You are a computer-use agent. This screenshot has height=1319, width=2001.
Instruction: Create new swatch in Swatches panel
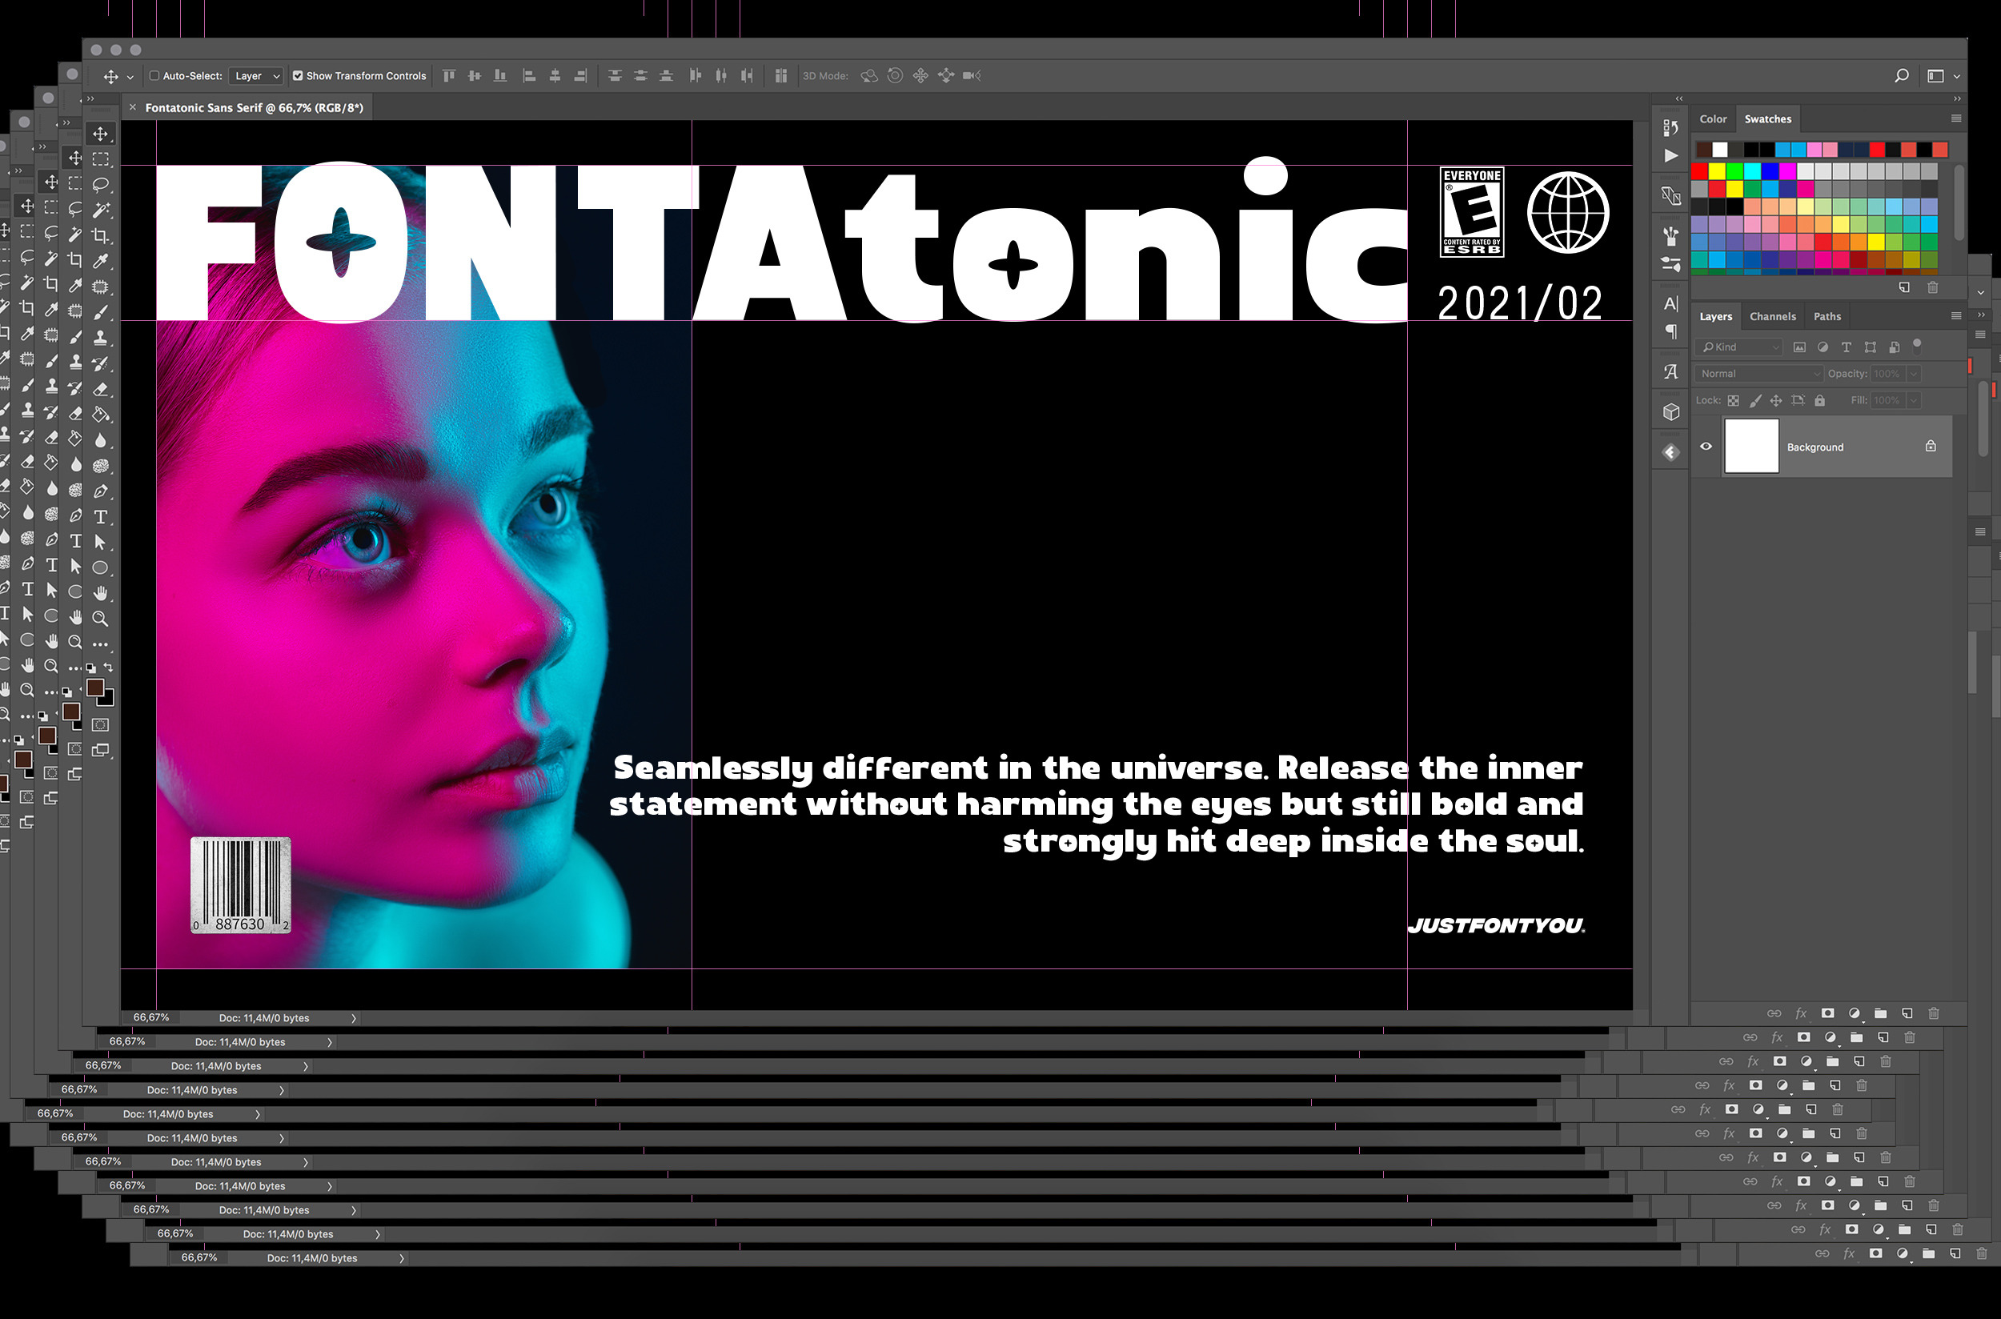click(1904, 287)
